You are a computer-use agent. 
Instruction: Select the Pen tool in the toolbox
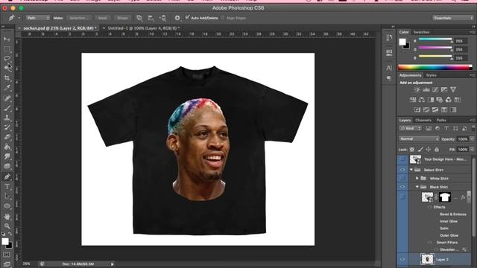[7, 176]
